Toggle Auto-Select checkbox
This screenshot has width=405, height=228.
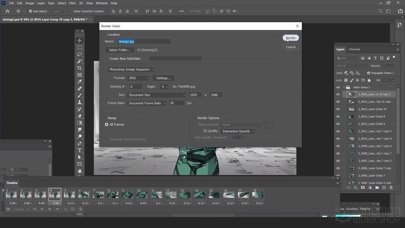30,11
